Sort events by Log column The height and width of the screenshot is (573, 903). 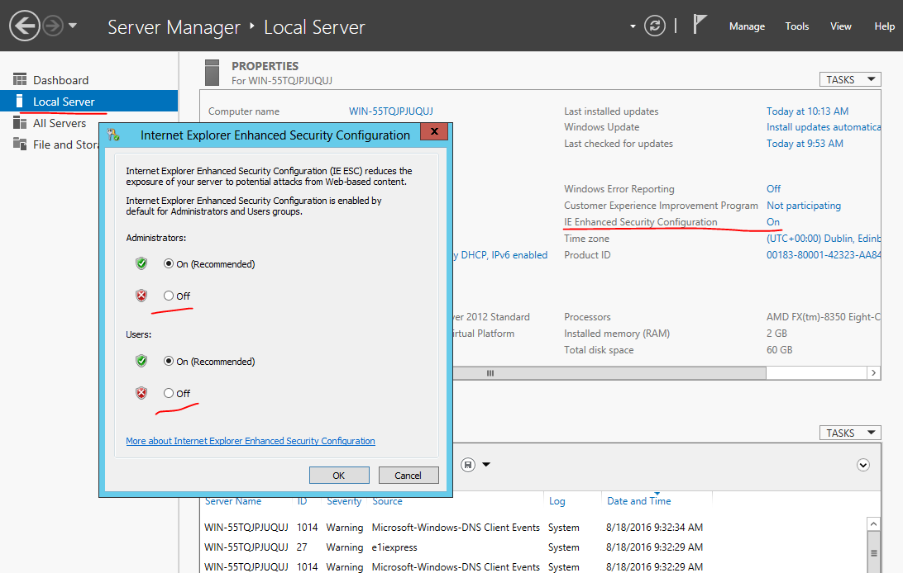point(557,501)
